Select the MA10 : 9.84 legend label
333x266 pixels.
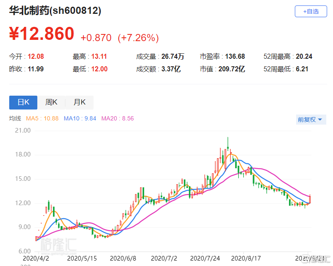(x=80, y=119)
